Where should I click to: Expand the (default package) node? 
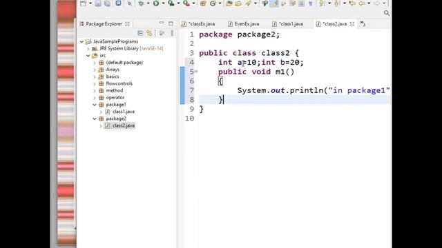pyautogui.click(x=95, y=63)
